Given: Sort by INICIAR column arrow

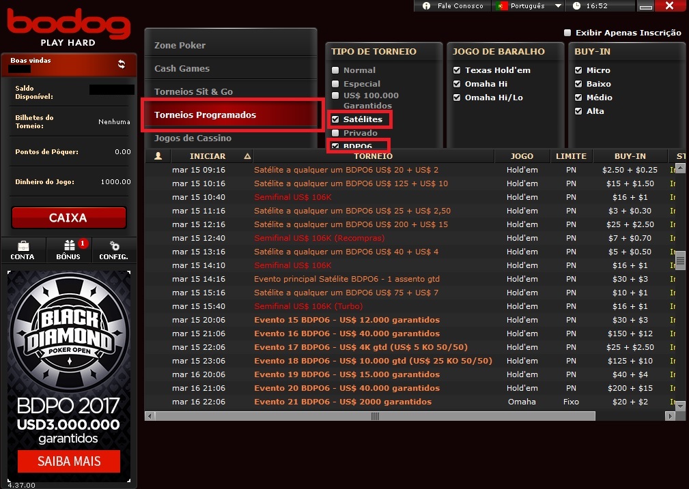Looking at the screenshot, I should point(247,155).
